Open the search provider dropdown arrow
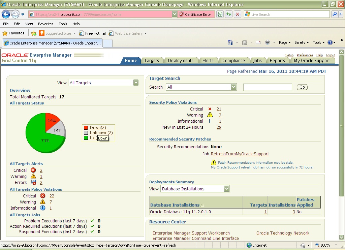 [x=340, y=14]
